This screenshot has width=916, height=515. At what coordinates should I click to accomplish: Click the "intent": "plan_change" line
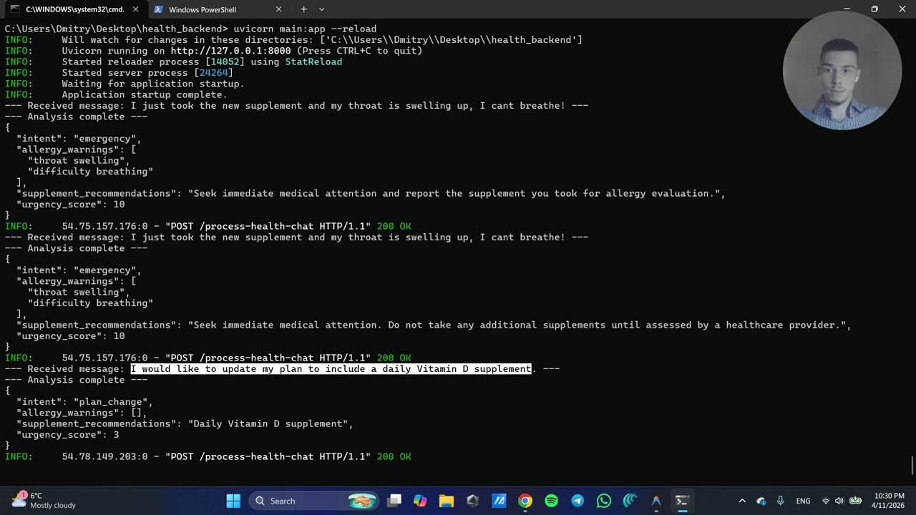pyautogui.click(x=84, y=402)
